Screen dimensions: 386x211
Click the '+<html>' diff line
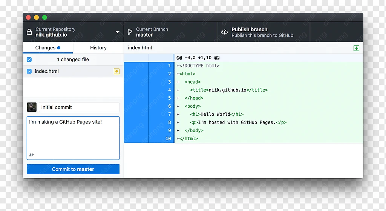tap(186, 74)
